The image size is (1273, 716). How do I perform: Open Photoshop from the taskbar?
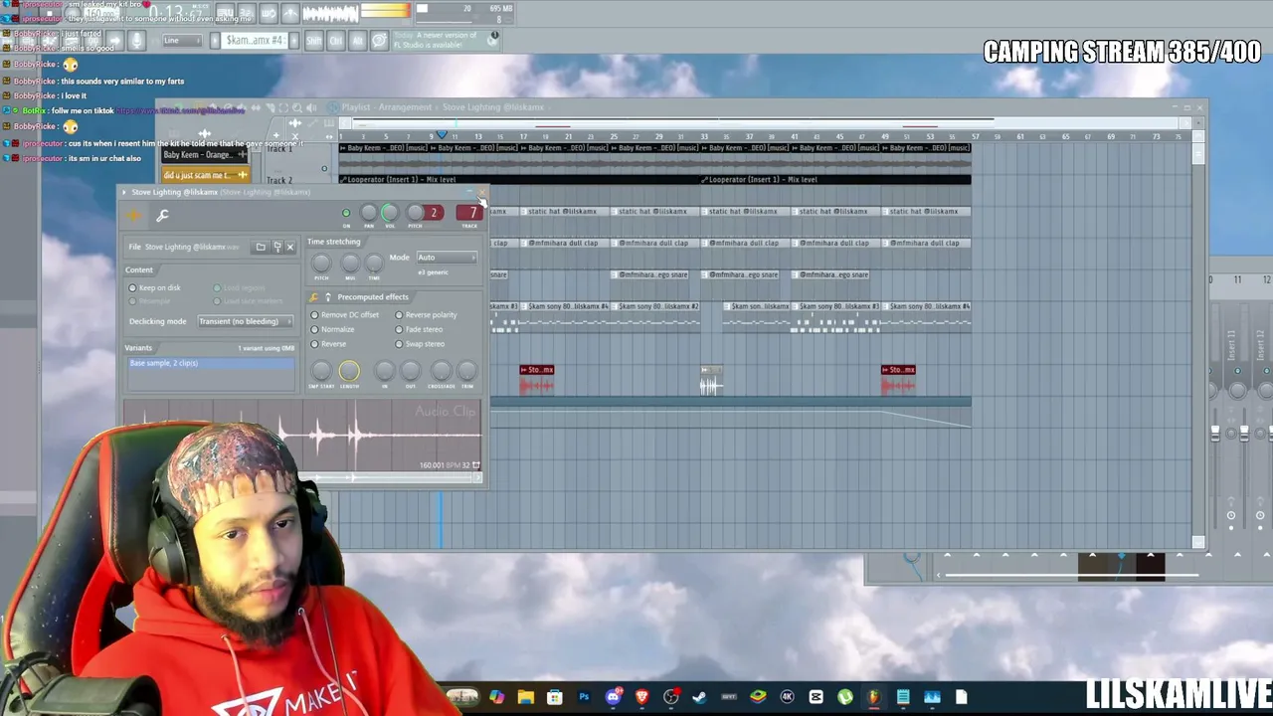pyautogui.click(x=584, y=697)
